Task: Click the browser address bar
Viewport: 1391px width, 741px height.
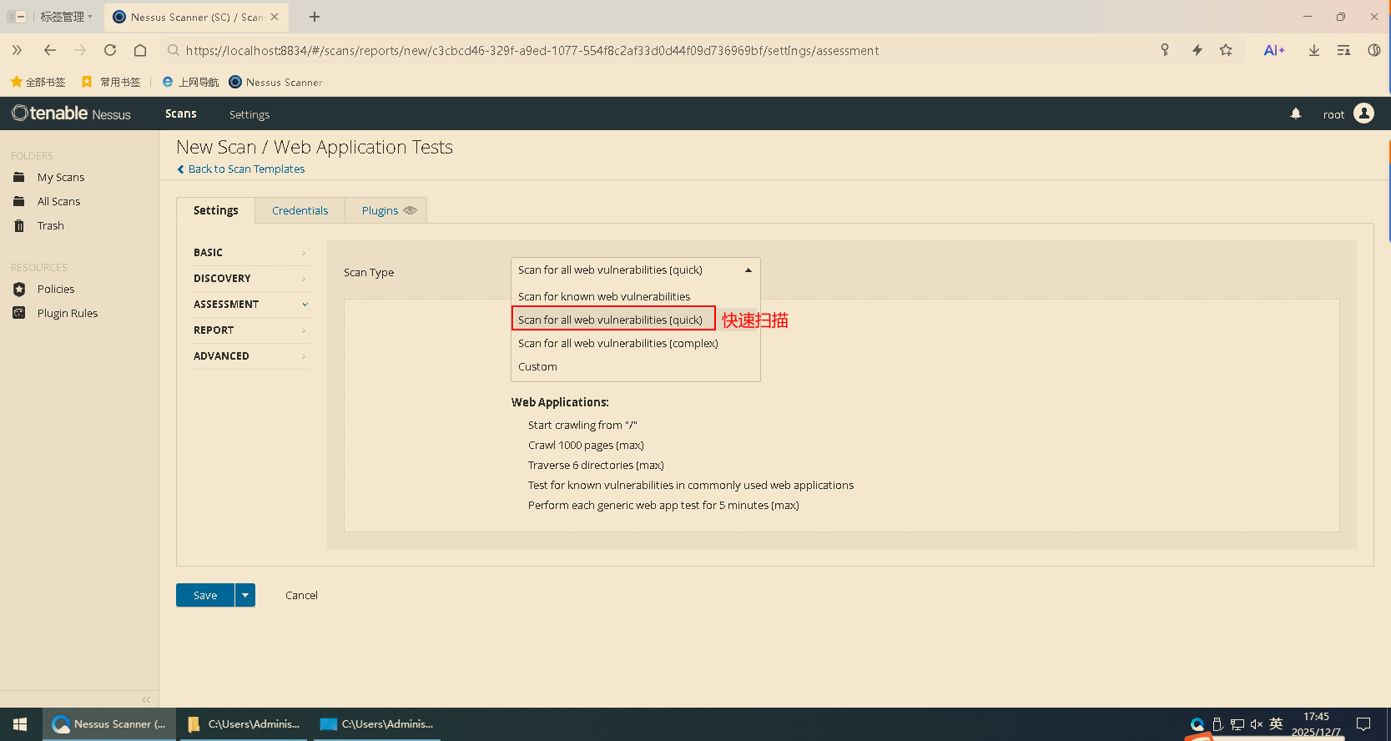Action: (584, 51)
